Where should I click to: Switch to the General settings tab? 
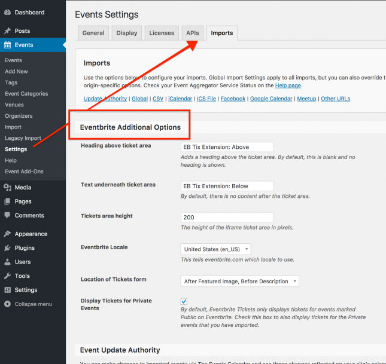[93, 33]
